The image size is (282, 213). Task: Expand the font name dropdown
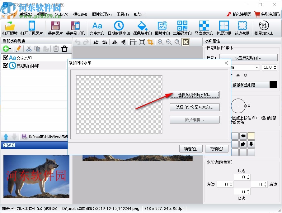click(257, 67)
